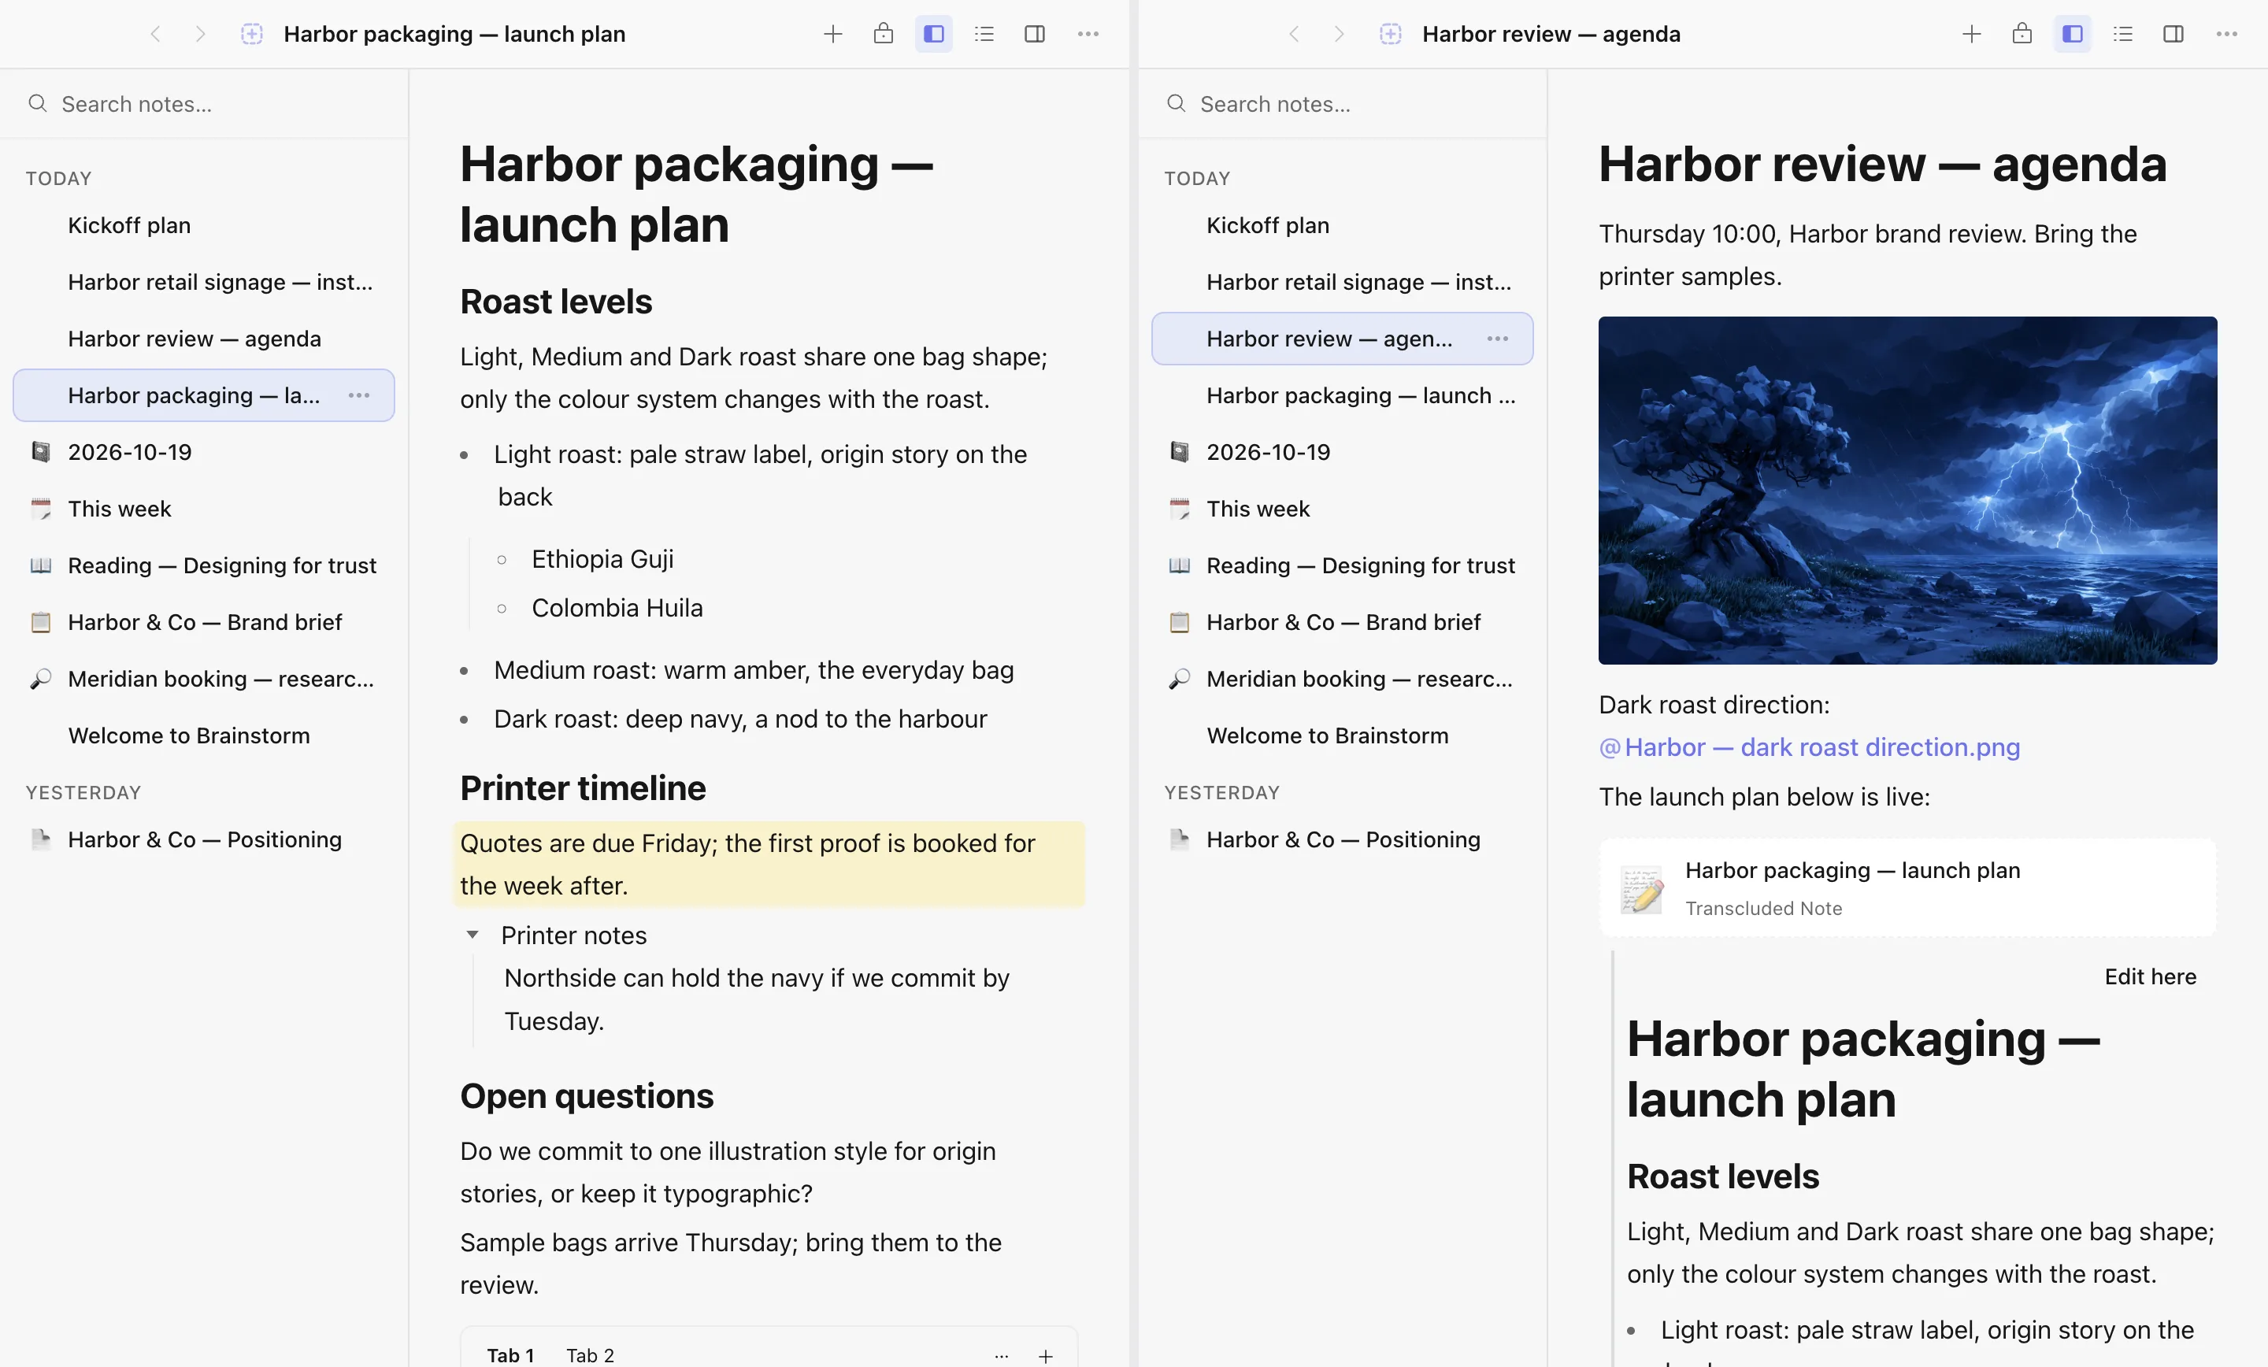Screen dimensions: 2268x1367
Task: Open stormy tree image in agenda note
Action: [1907, 491]
